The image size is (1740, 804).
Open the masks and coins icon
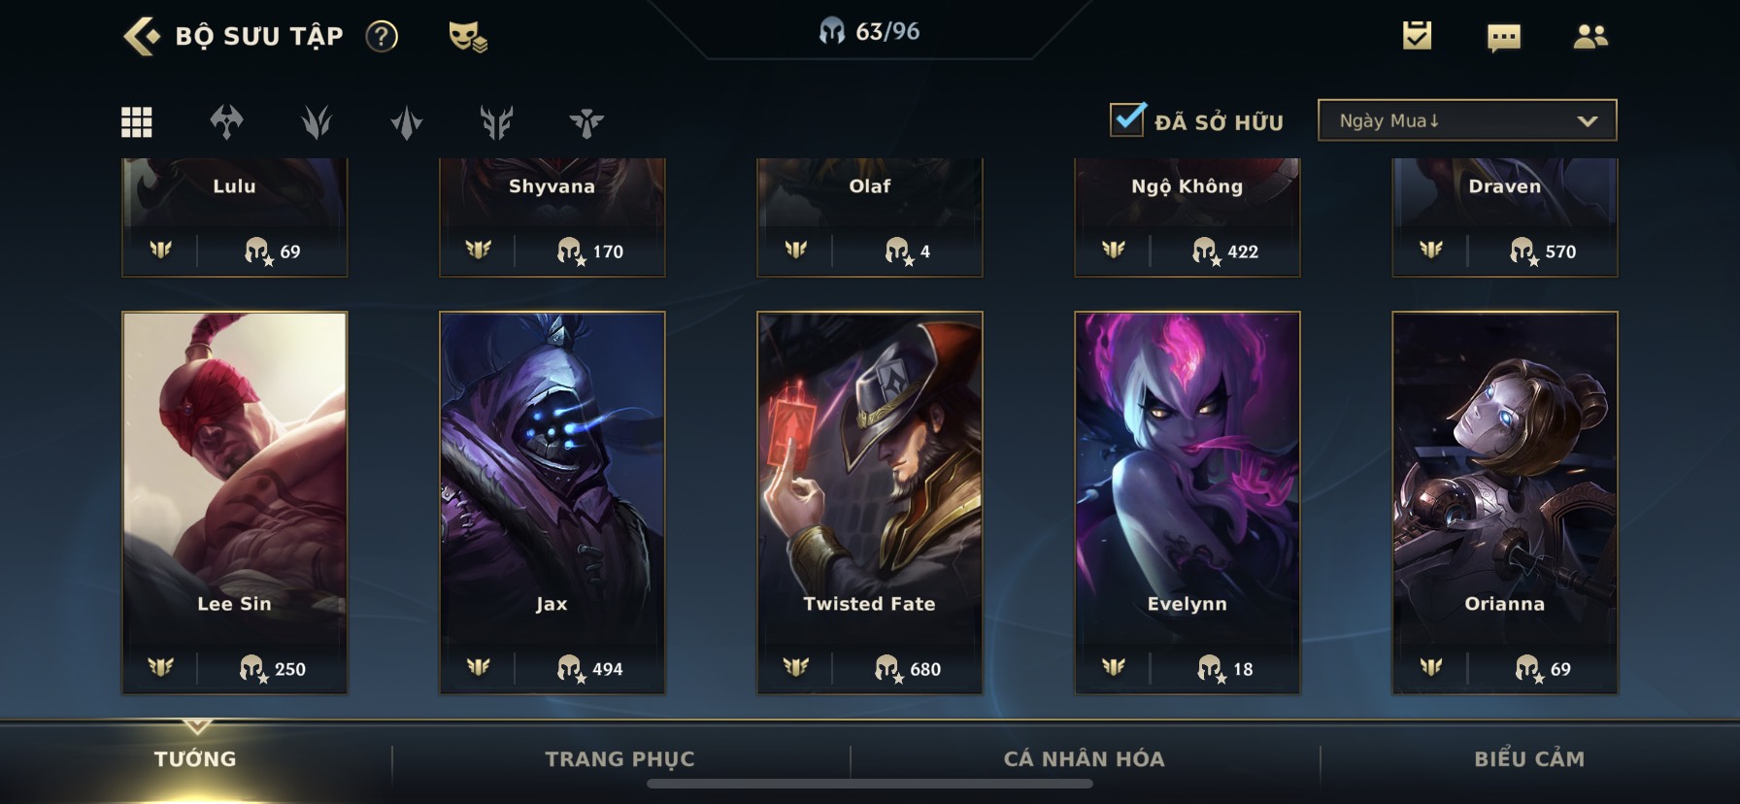tap(467, 37)
